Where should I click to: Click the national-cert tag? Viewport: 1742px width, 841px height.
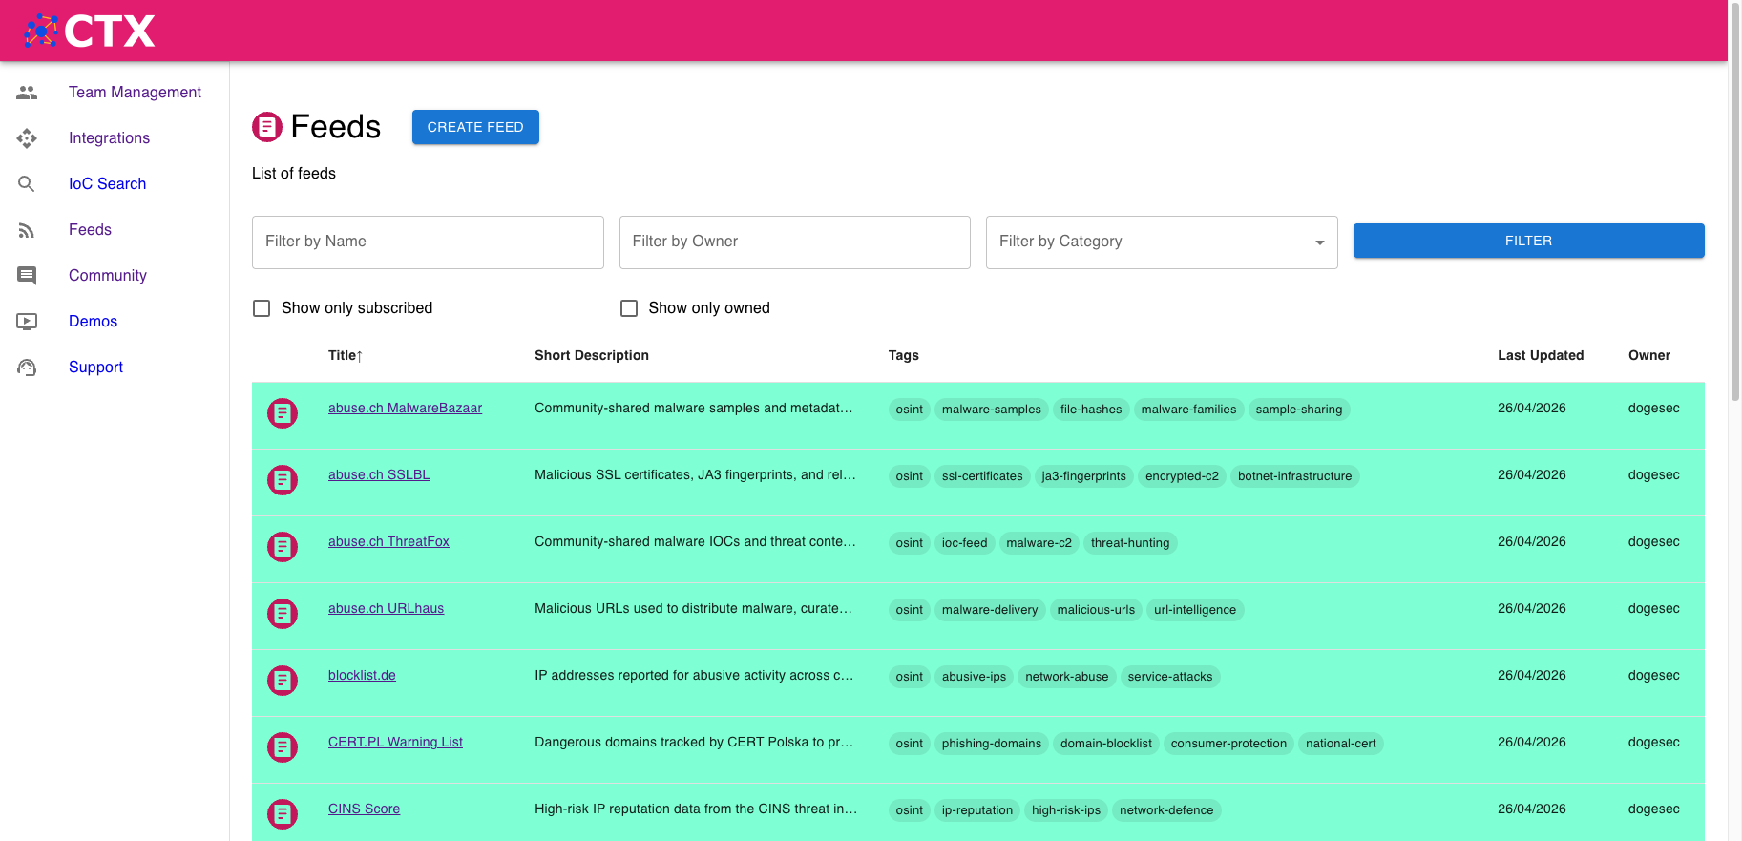[1340, 744]
